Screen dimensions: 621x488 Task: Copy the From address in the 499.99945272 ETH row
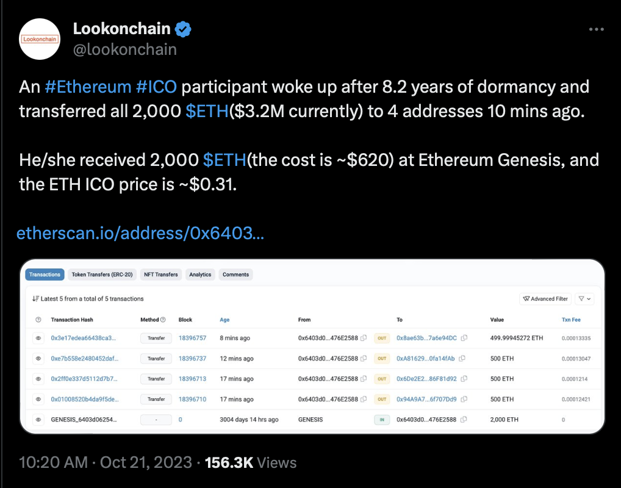[364, 338]
